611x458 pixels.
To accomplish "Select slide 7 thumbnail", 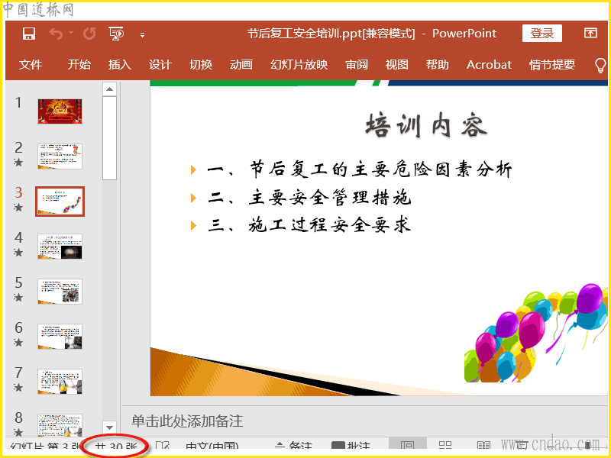I will coord(60,381).
